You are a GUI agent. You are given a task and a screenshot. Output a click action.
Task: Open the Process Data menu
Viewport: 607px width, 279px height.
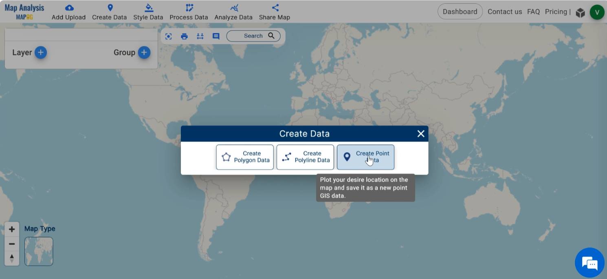click(189, 12)
